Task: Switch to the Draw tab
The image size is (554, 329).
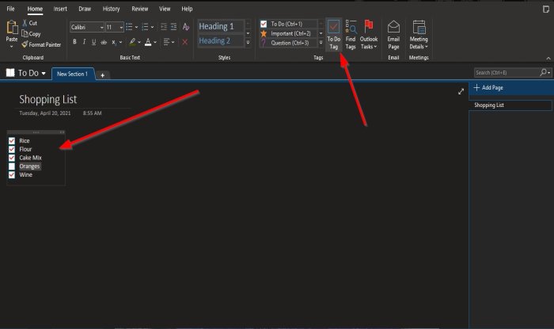Action: (85, 9)
